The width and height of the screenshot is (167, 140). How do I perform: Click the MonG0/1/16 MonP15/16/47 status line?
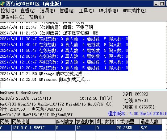(x=36, y=115)
